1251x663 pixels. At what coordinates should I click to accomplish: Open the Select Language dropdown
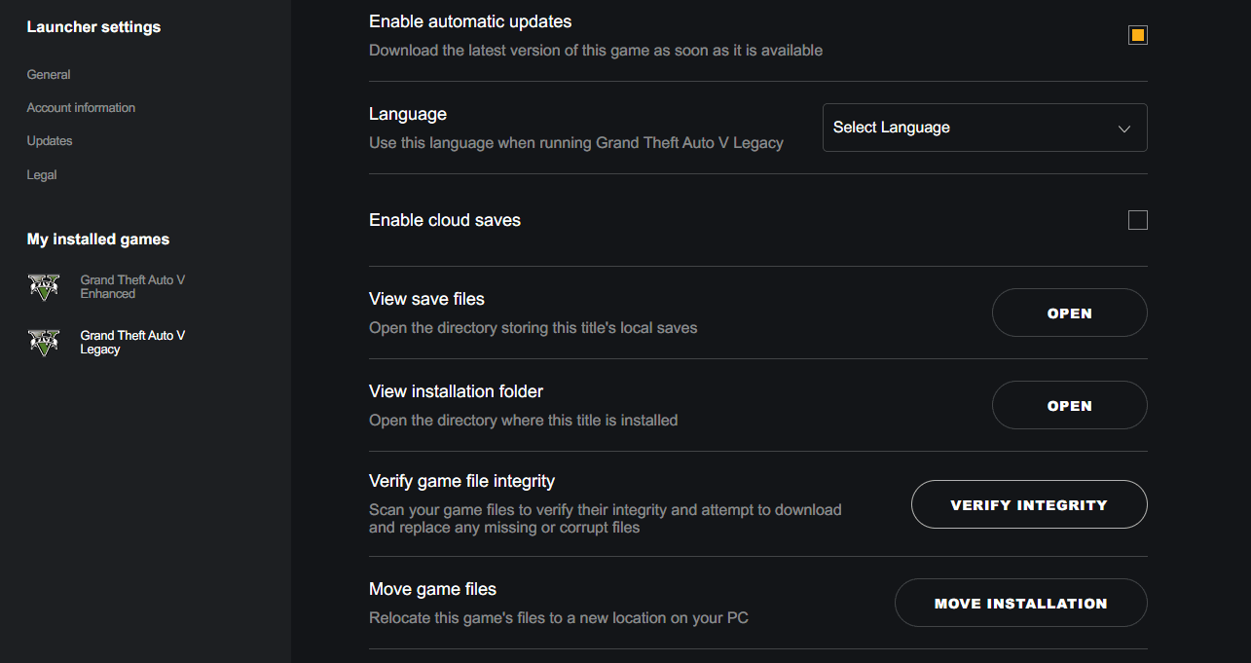tap(984, 128)
